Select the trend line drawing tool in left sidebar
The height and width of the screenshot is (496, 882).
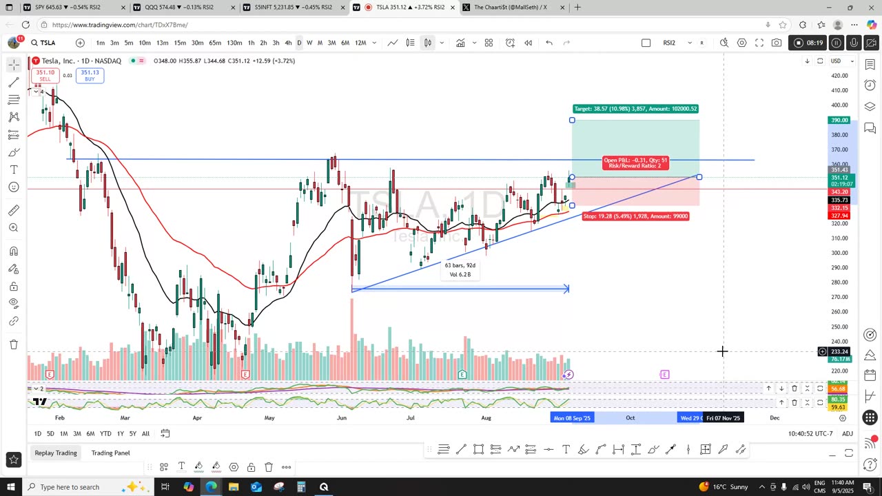(14, 82)
